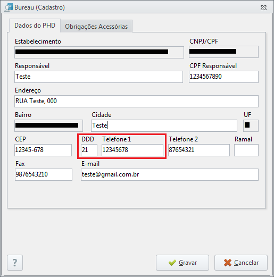Click the green checkmark on Gravar
The image size is (274, 277).
[x=172, y=263]
